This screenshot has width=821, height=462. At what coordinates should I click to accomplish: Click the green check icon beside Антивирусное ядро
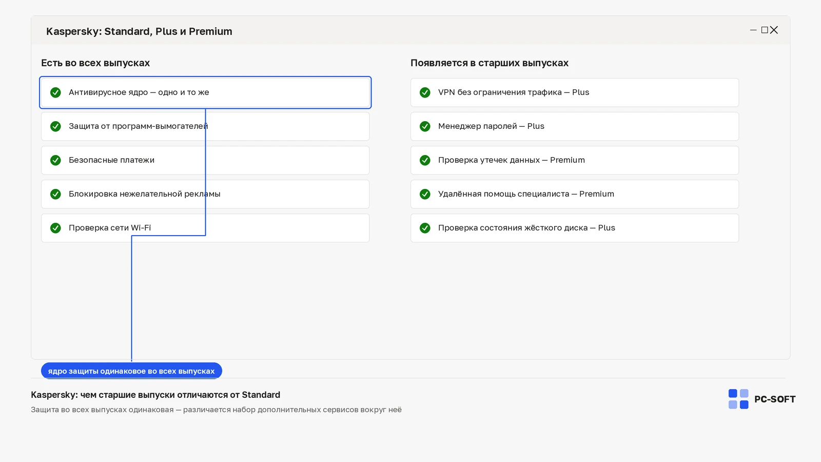[x=55, y=92]
